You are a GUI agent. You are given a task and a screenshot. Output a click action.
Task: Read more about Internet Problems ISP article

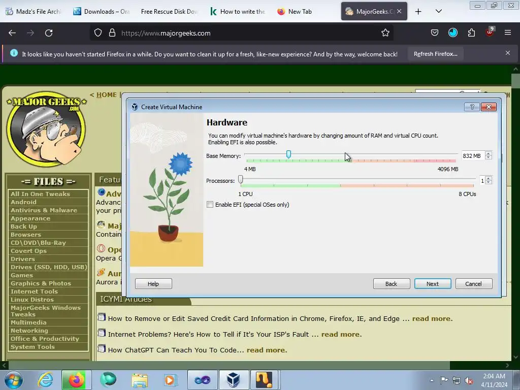pyautogui.click(x=341, y=334)
